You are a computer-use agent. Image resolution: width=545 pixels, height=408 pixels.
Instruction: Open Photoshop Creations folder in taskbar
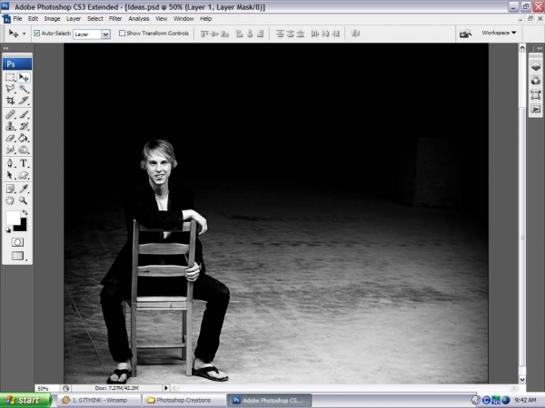[x=184, y=401]
